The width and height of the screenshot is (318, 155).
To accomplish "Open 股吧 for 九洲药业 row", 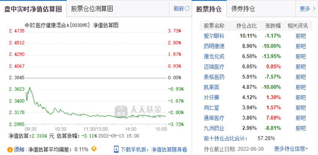I will pos(301,128).
